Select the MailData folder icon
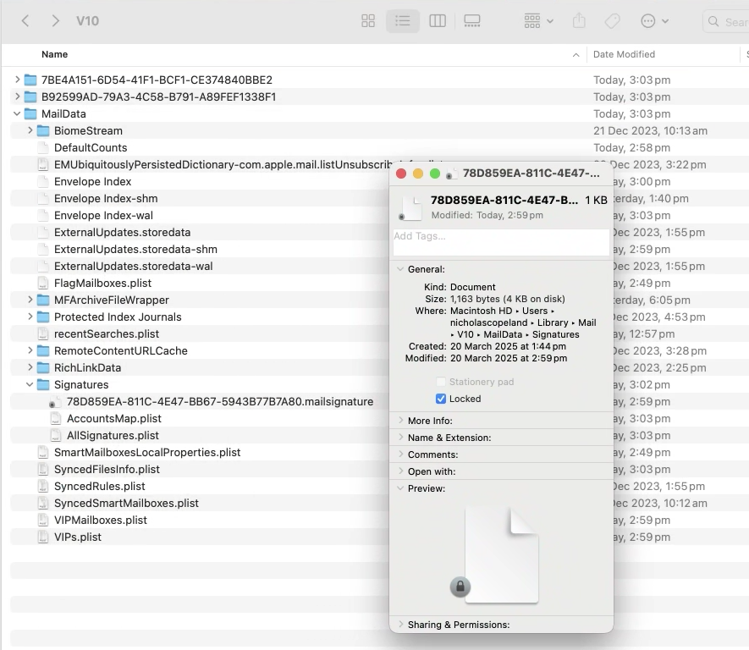The width and height of the screenshot is (749, 650). pos(30,113)
